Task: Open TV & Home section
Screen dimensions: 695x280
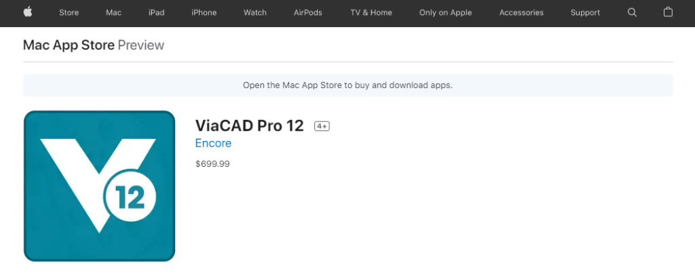Action: click(x=371, y=12)
